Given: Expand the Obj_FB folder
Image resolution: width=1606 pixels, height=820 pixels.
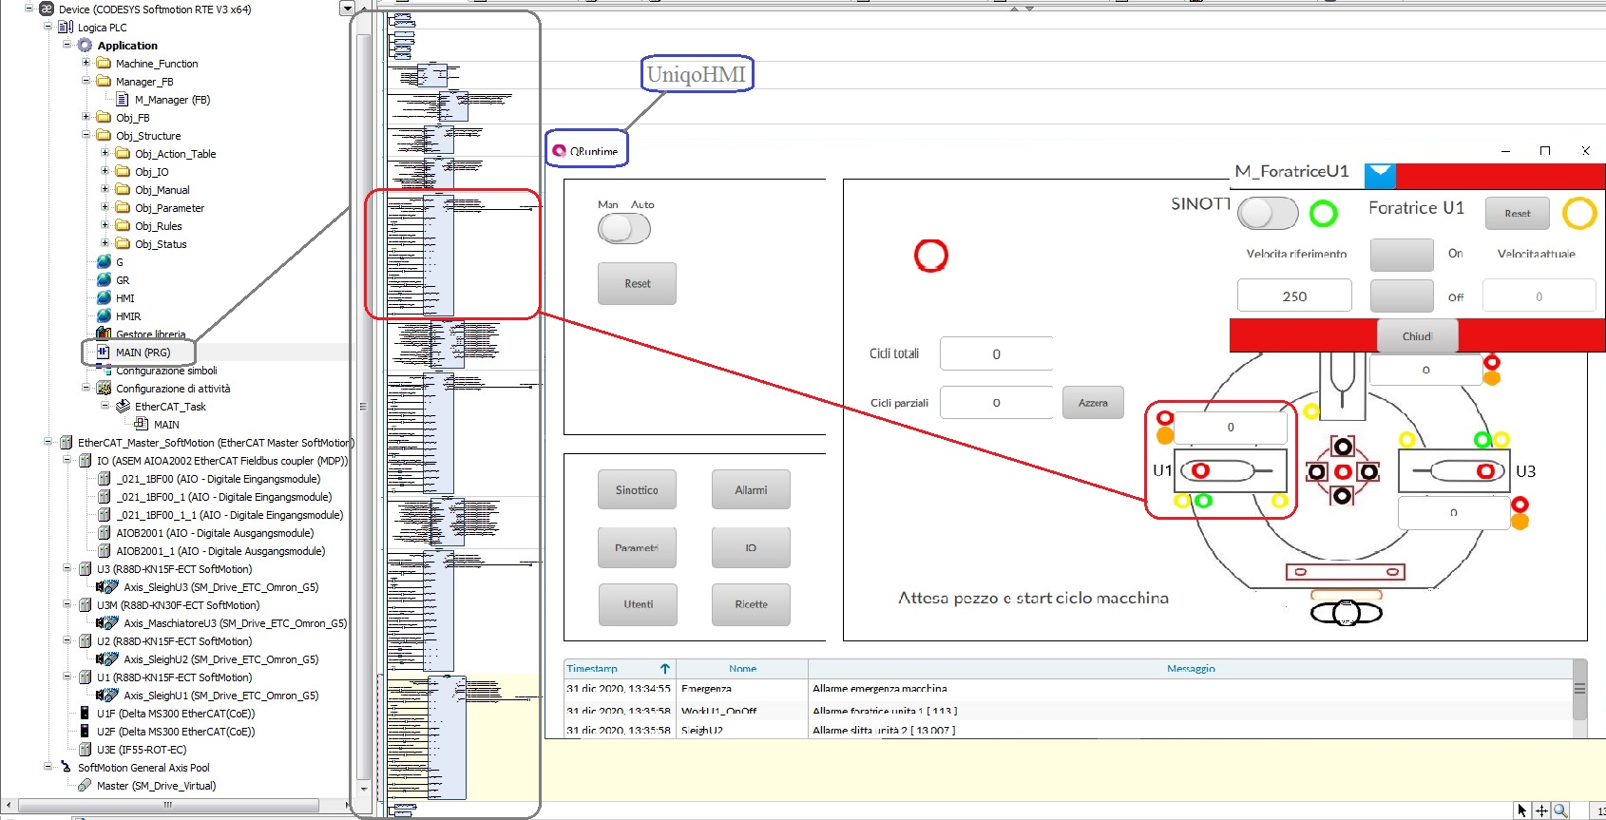Looking at the screenshot, I should [x=86, y=117].
